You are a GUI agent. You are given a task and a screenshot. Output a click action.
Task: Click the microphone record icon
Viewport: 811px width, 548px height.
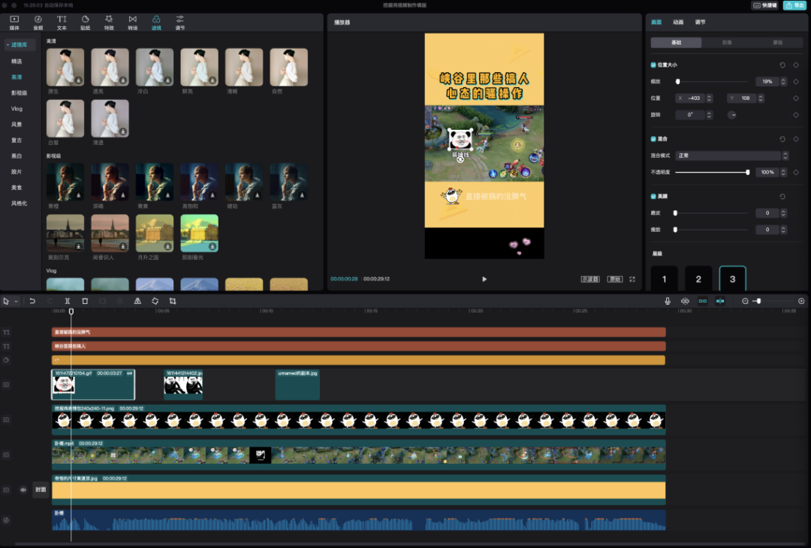(x=668, y=301)
